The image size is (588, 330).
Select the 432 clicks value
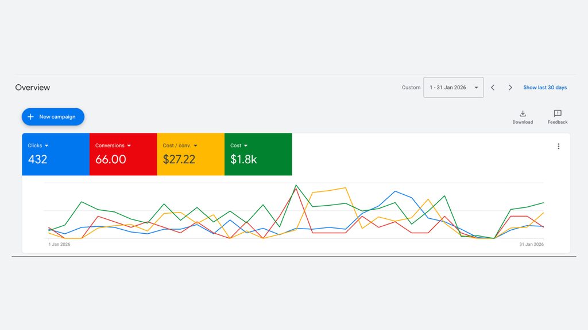[x=37, y=159]
